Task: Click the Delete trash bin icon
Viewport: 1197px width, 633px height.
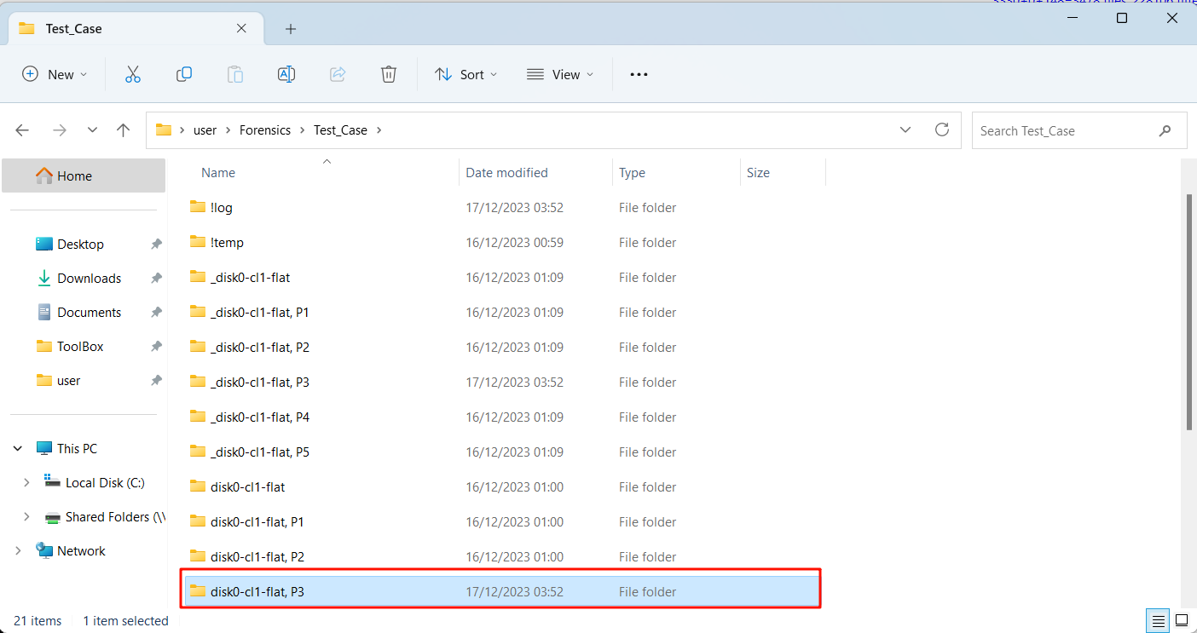Action: point(389,75)
